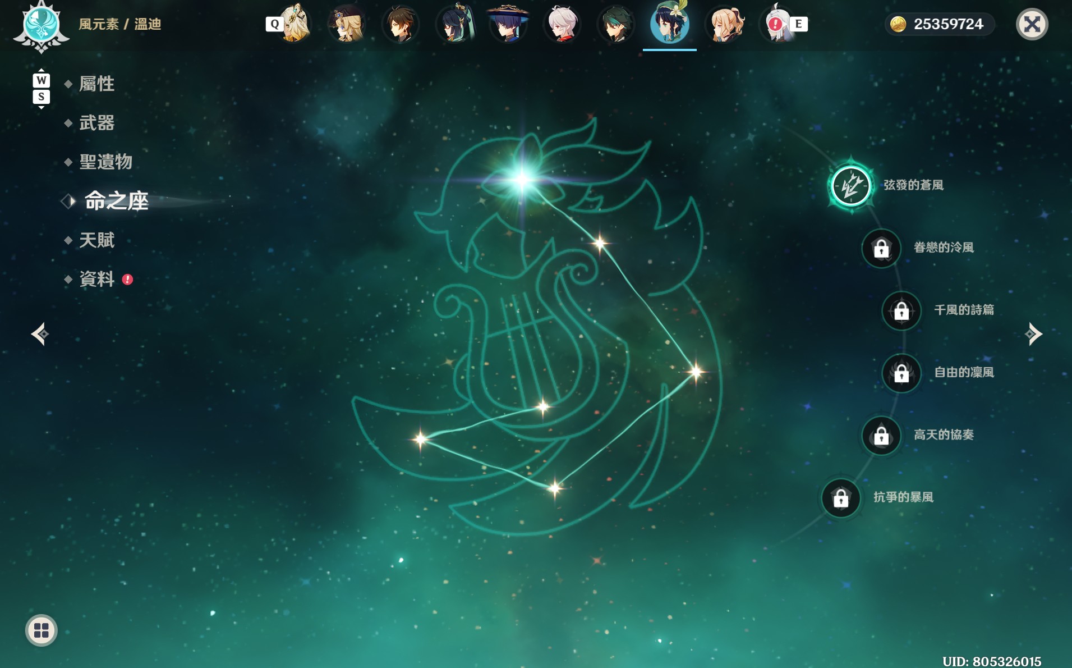Click the Anemo element emblem
Image resolution: width=1072 pixels, height=668 pixels.
[41, 25]
